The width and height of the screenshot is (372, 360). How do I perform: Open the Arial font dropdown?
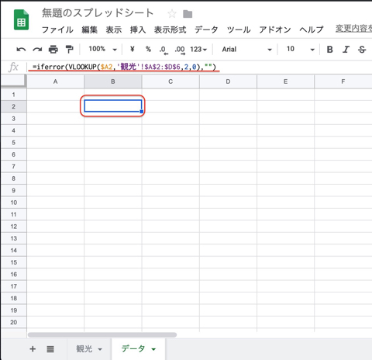(x=247, y=49)
